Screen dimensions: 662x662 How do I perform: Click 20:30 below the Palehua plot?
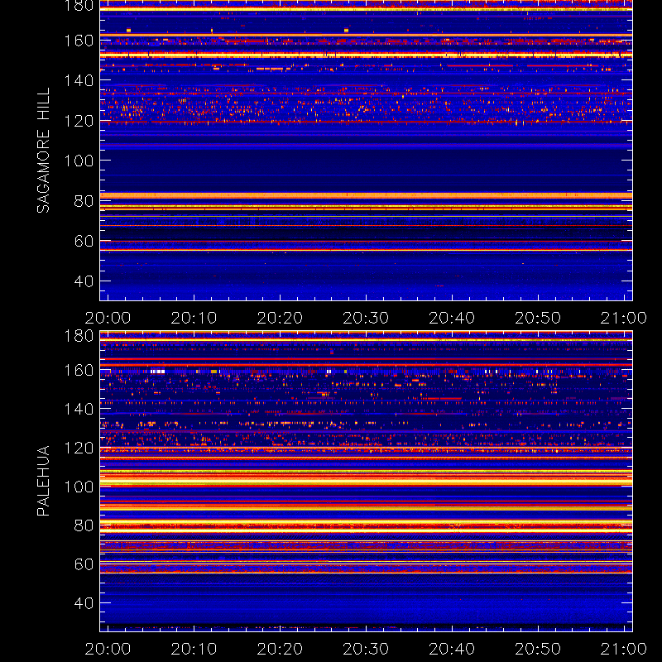[366, 649]
